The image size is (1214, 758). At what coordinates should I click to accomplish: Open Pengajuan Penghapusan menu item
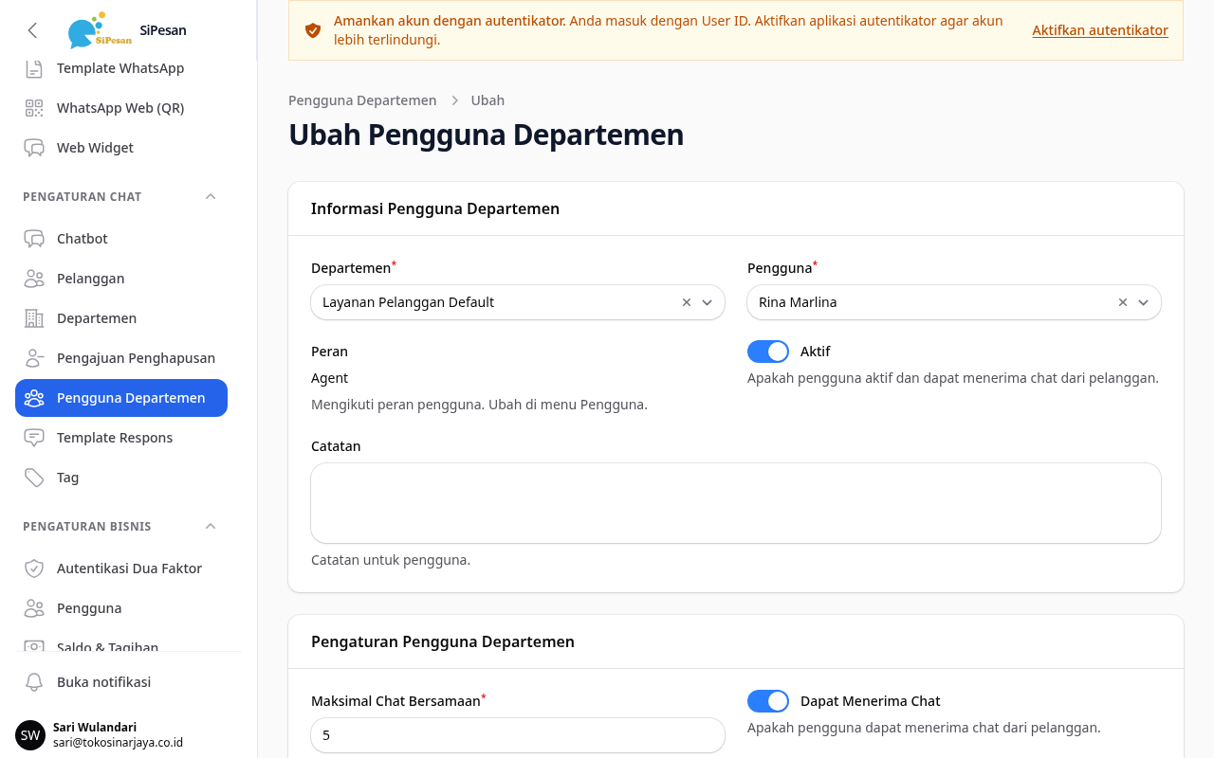(x=121, y=358)
